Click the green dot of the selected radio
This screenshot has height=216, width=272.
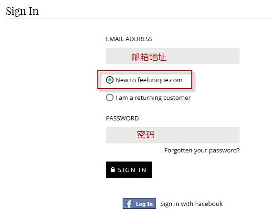coord(110,80)
